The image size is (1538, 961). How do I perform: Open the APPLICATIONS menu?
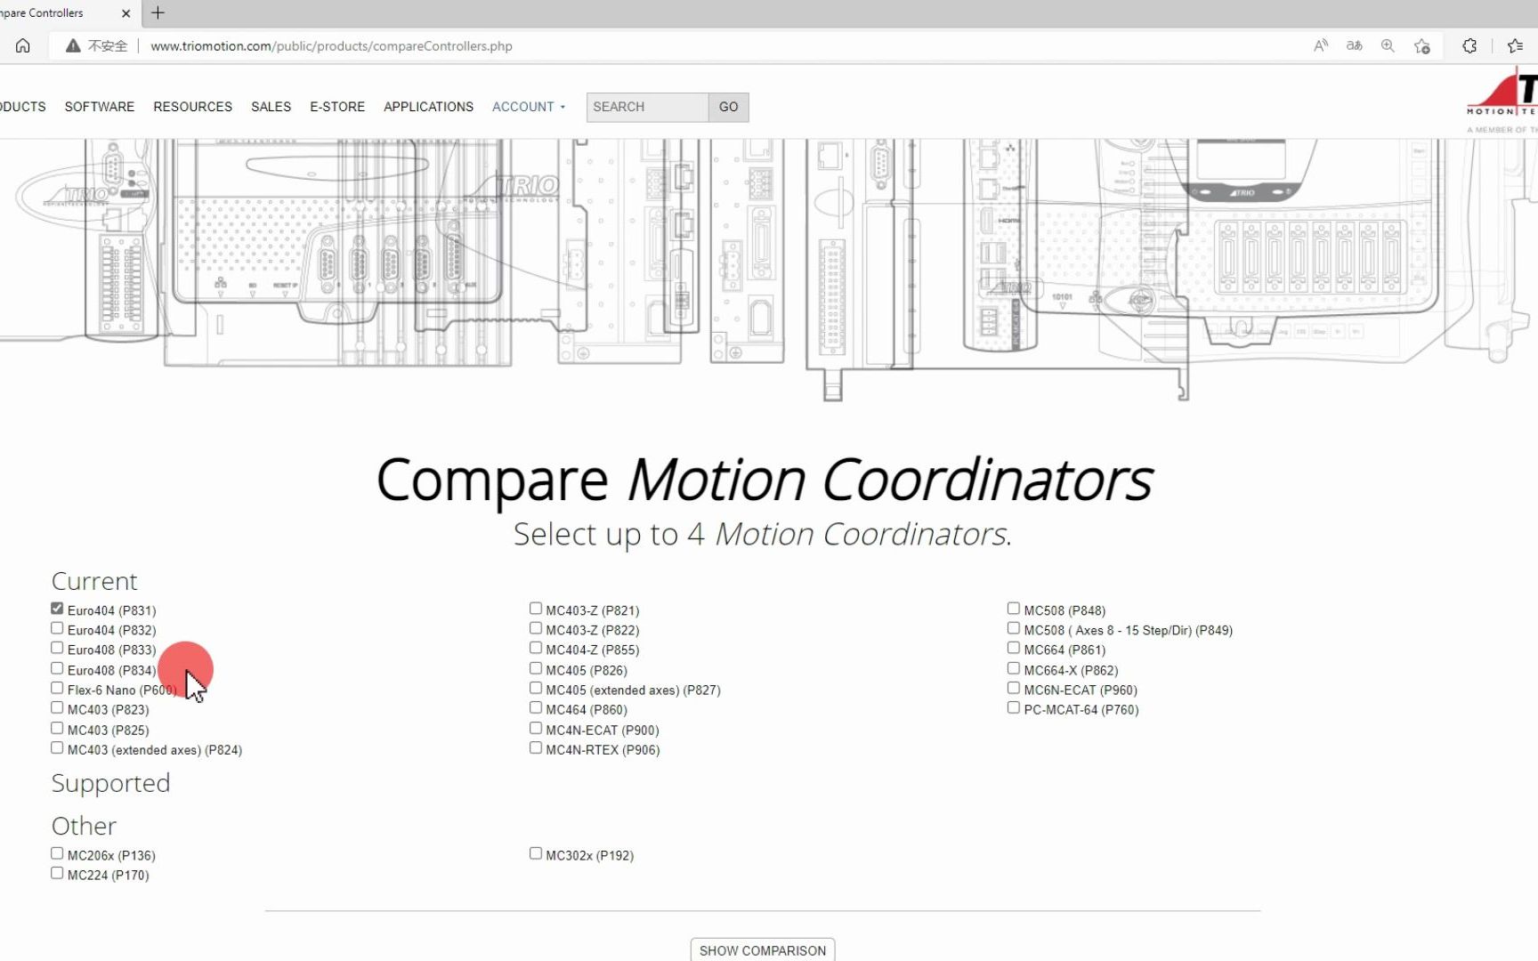coord(428,107)
